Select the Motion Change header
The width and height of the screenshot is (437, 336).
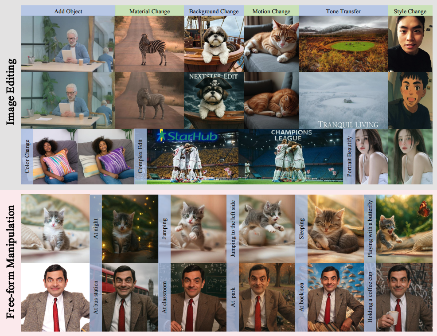coord(271,11)
